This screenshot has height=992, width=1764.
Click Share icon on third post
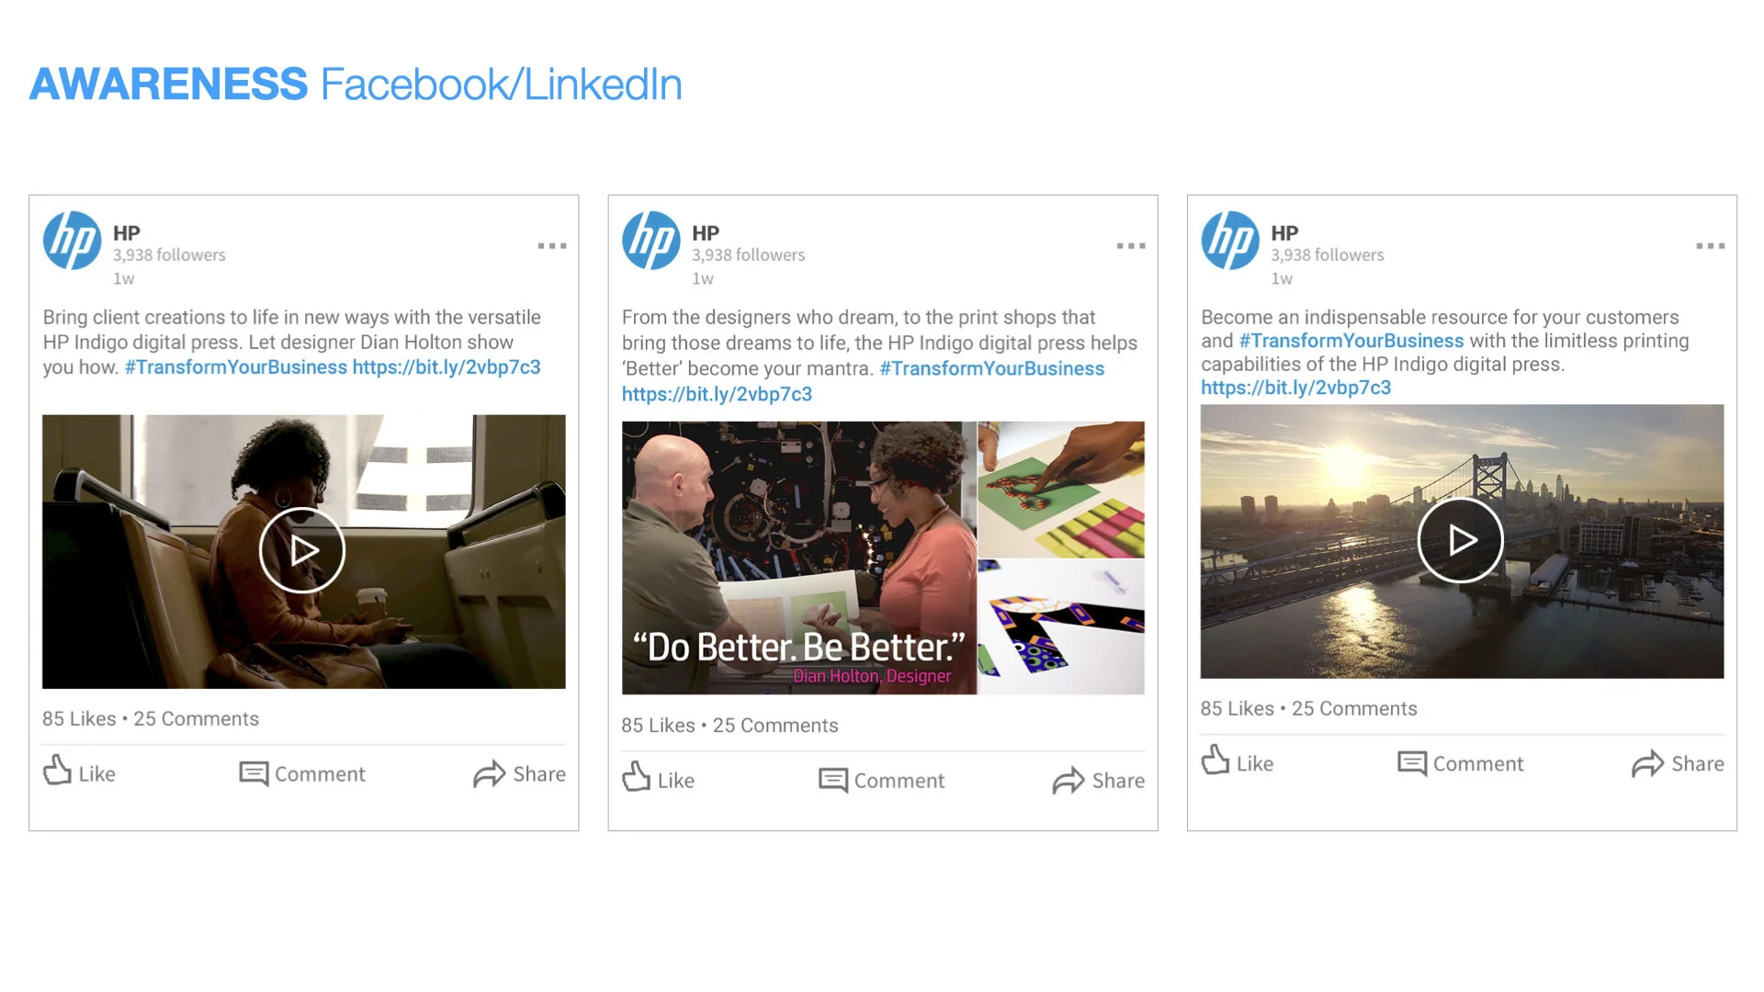(x=1647, y=763)
